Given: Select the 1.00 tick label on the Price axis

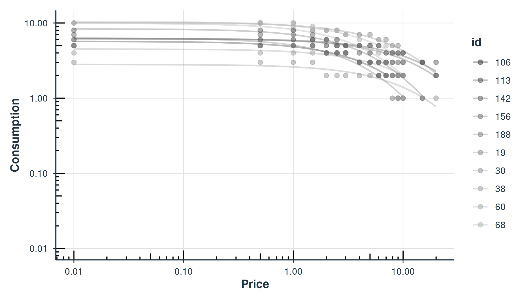Looking at the screenshot, I should (293, 272).
